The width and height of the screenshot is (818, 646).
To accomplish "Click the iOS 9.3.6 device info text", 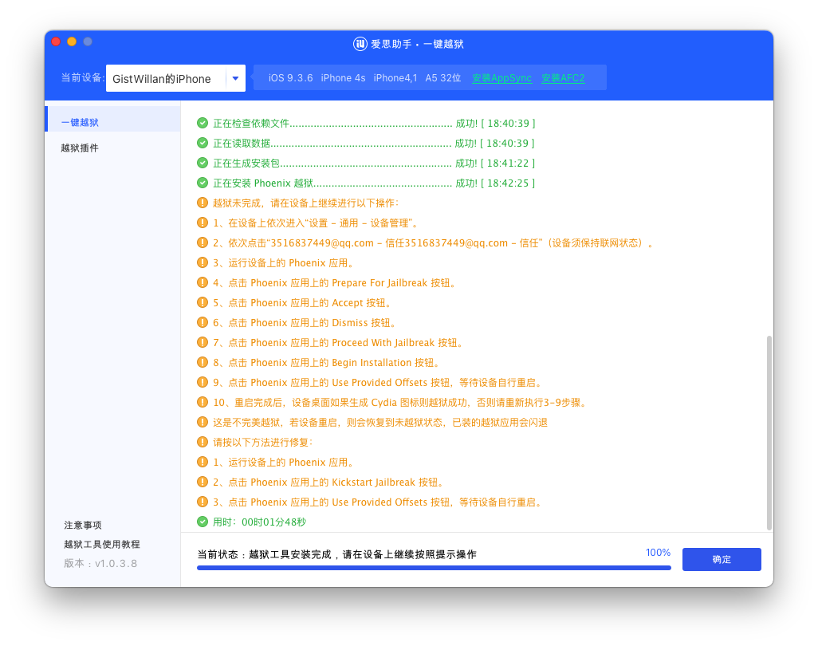I will pyautogui.click(x=290, y=77).
